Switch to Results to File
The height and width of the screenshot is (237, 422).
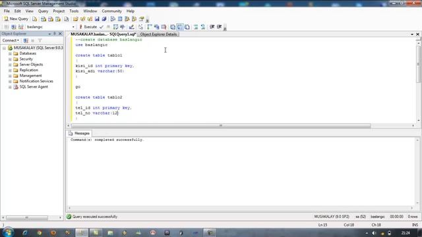[x=187, y=27]
